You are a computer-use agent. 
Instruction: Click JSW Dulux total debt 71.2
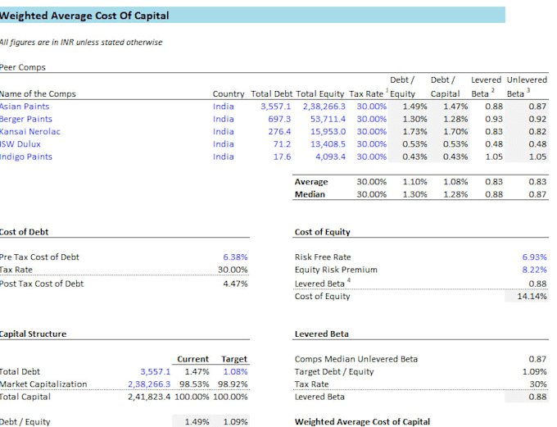(283, 144)
